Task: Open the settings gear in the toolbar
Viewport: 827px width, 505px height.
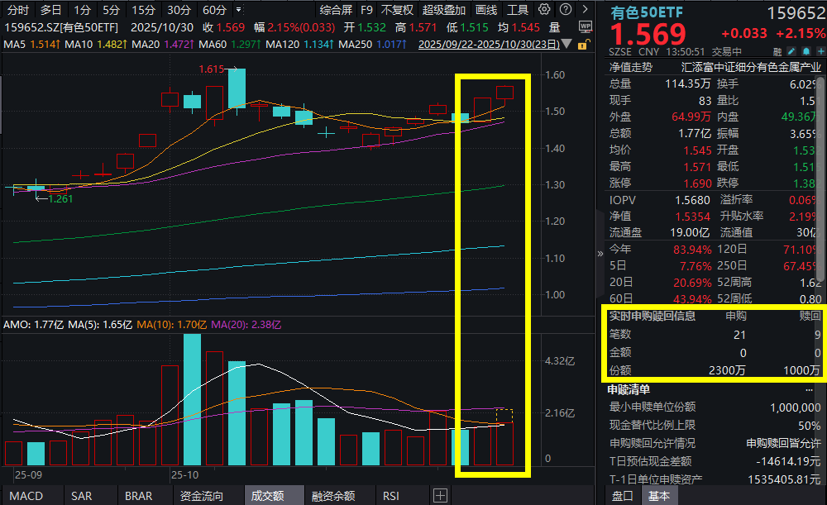Action: coord(544,10)
